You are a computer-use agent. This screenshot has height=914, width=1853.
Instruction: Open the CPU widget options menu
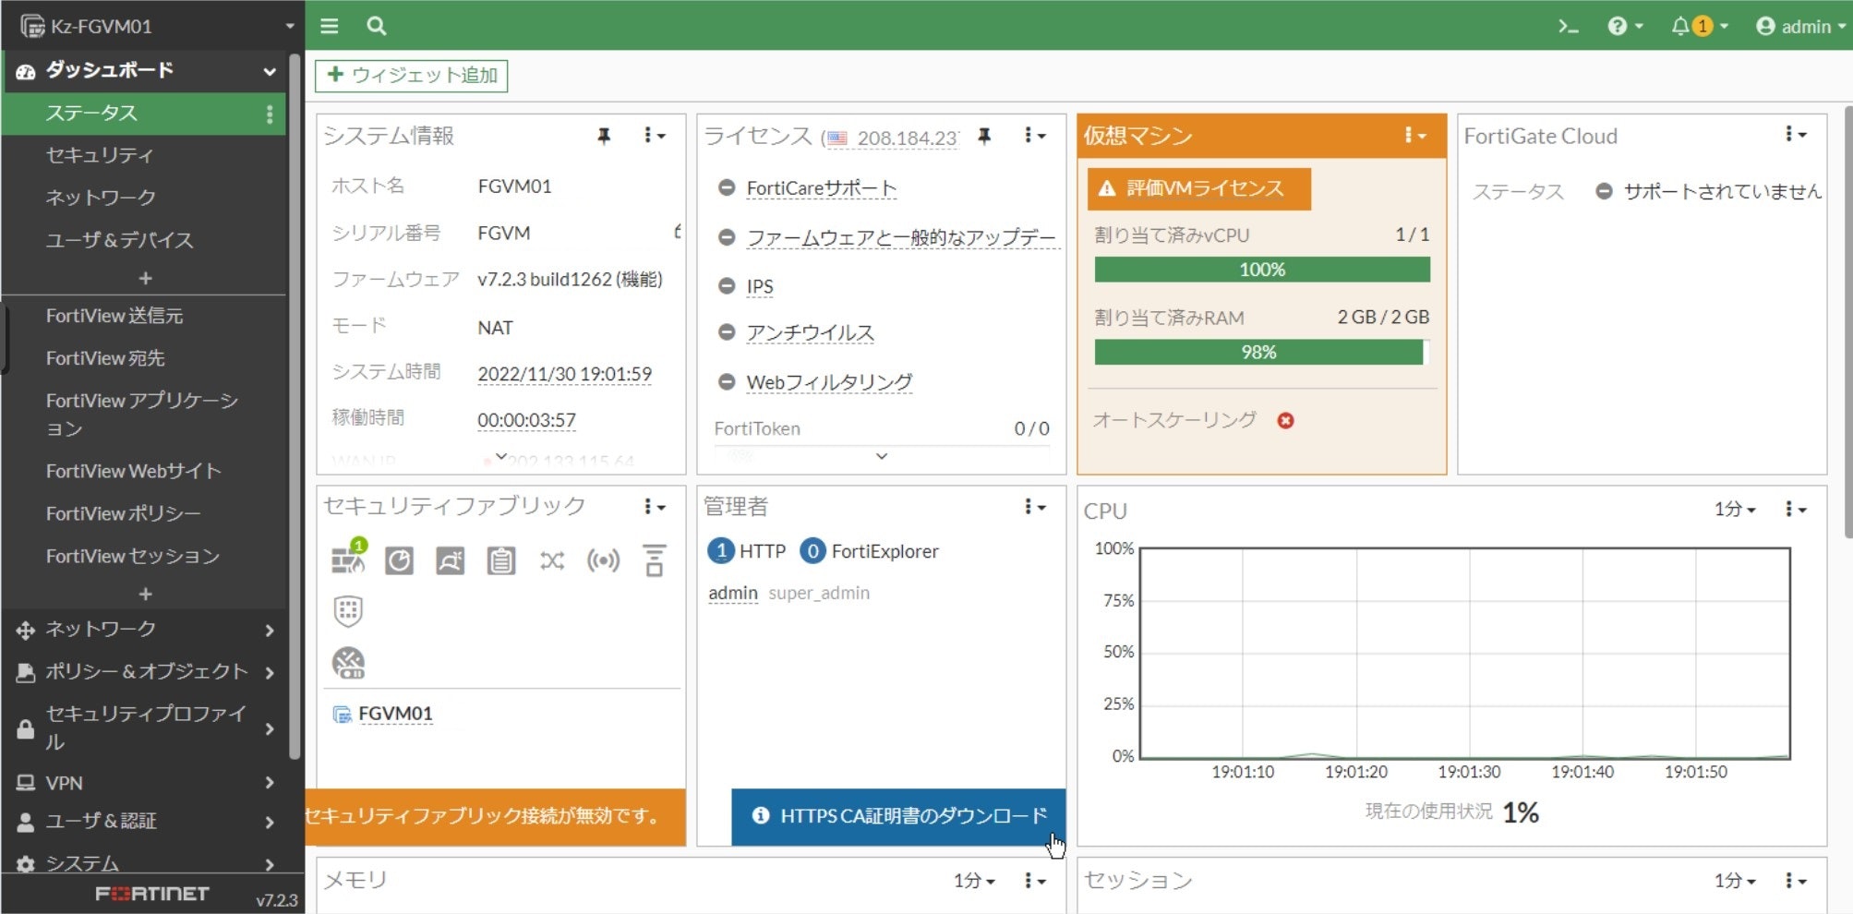coord(1795,510)
